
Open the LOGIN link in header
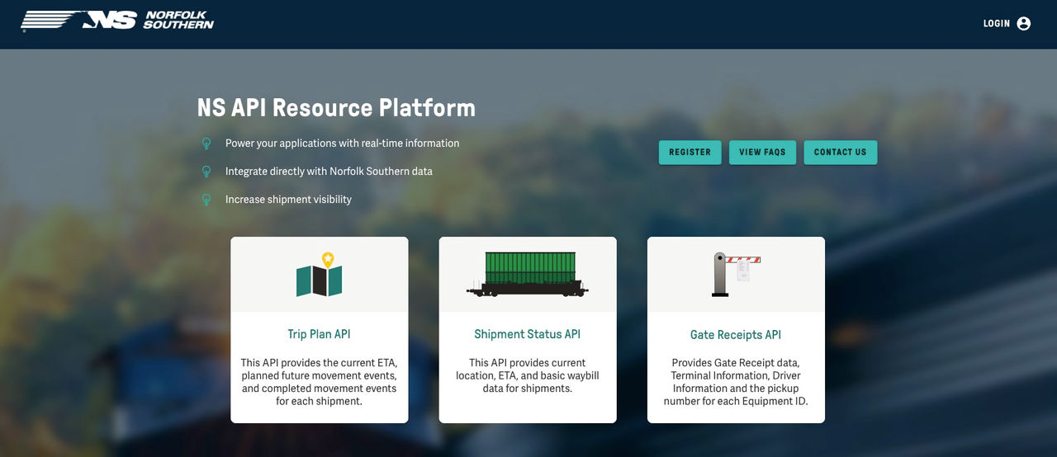tap(996, 24)
